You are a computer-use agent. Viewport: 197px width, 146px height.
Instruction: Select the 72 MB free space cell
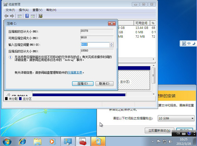(x=140, y=36)
